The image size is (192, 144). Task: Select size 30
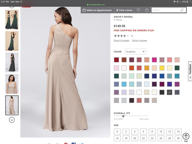[178, 138]
